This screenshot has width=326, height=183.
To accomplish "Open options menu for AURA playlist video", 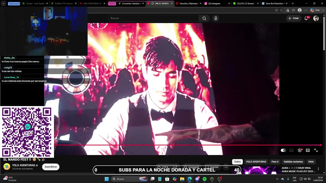I will [318, 169].
